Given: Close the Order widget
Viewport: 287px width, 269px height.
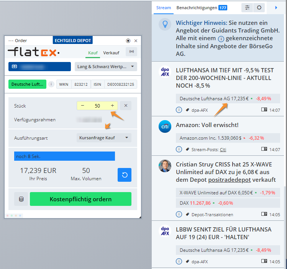Looking at the screenshot, I should tap(136, 41).
